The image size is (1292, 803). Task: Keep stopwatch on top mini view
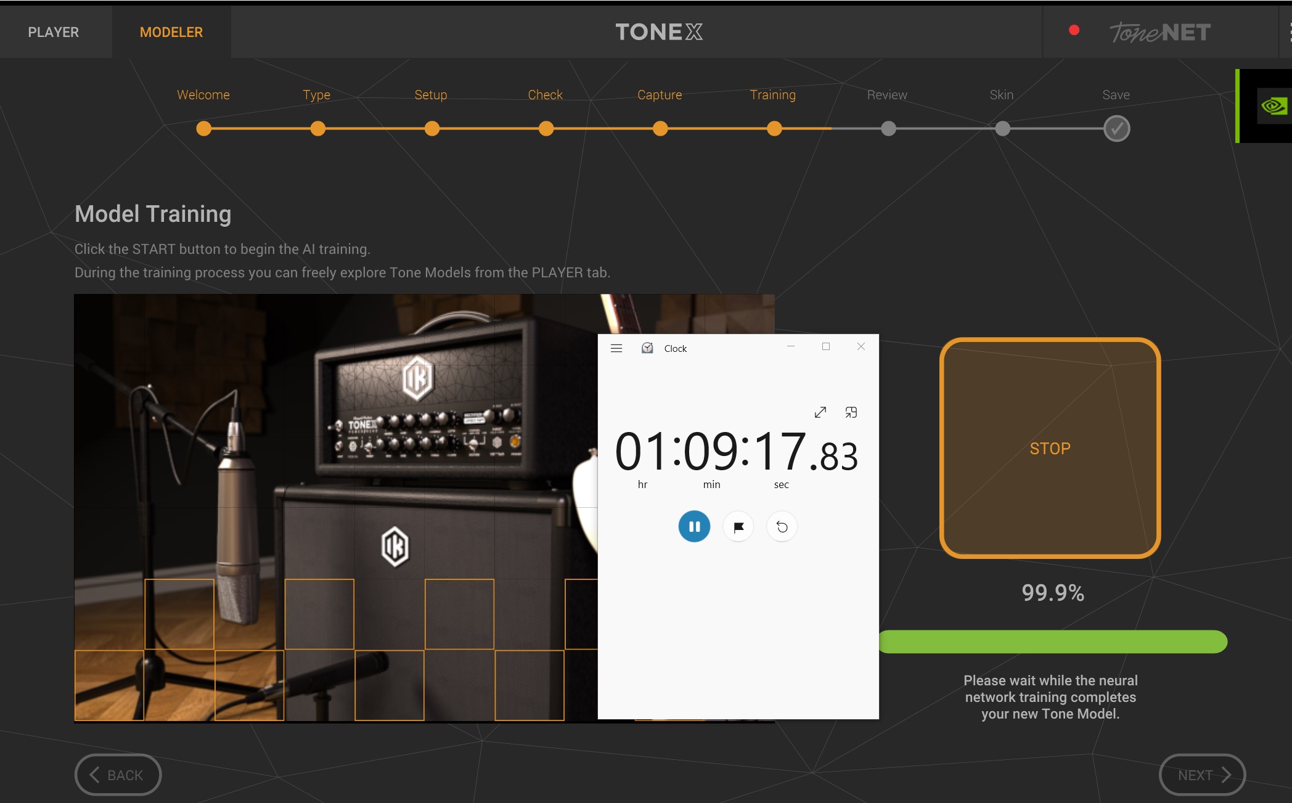coord(851,413)
